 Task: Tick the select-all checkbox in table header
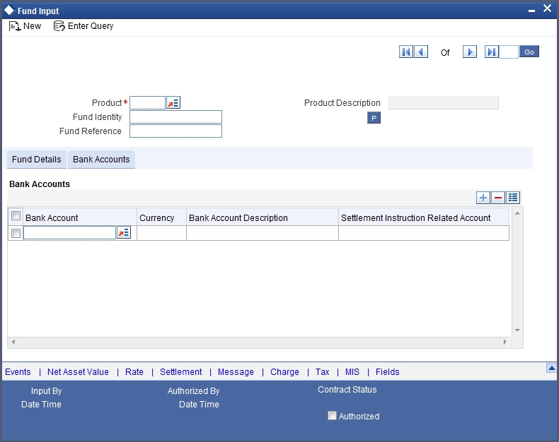[16, 215]
